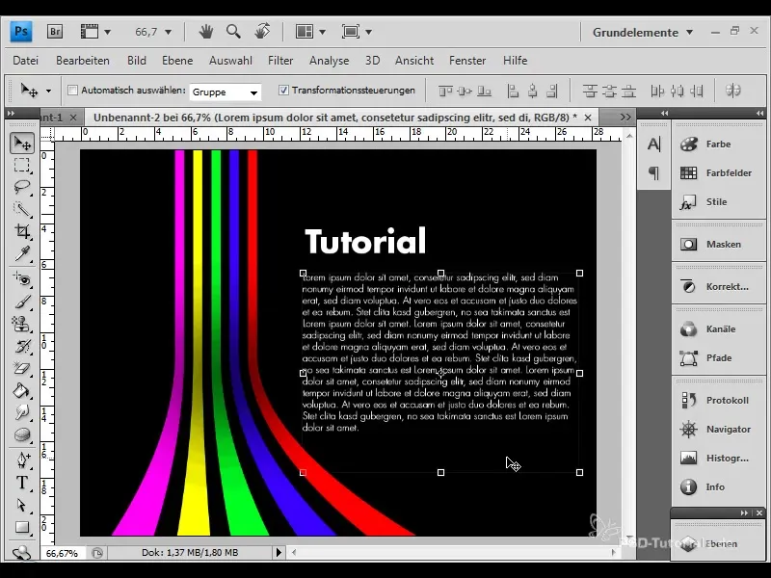Select the Lasso tool
The image size is (771, 578).
[21, 187]
